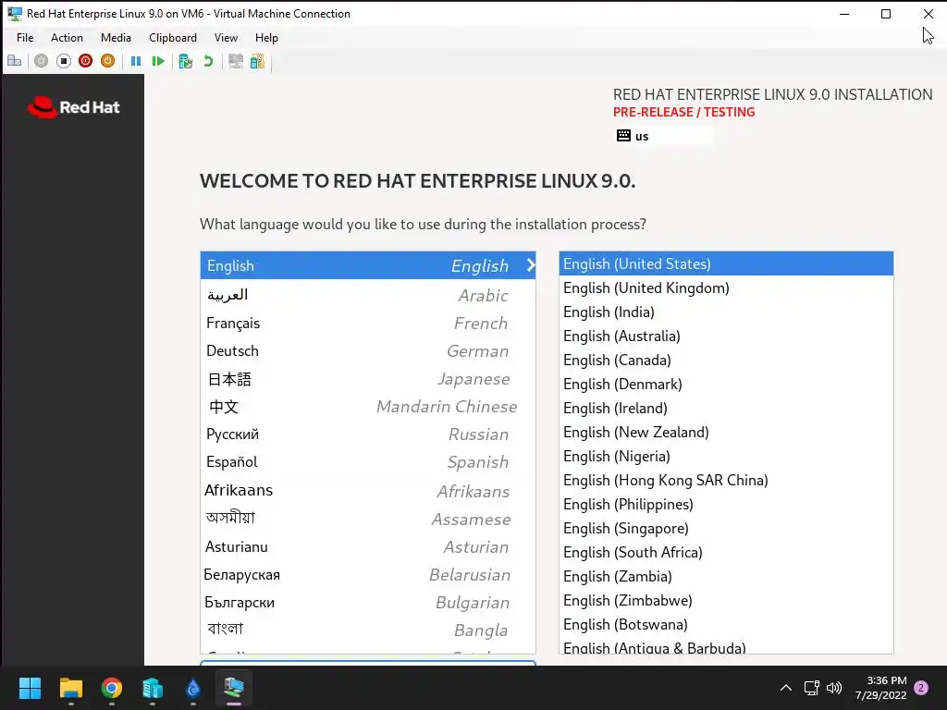Save VM state with the orange power icon
947x710 pixels.
[x=107, y=61]
